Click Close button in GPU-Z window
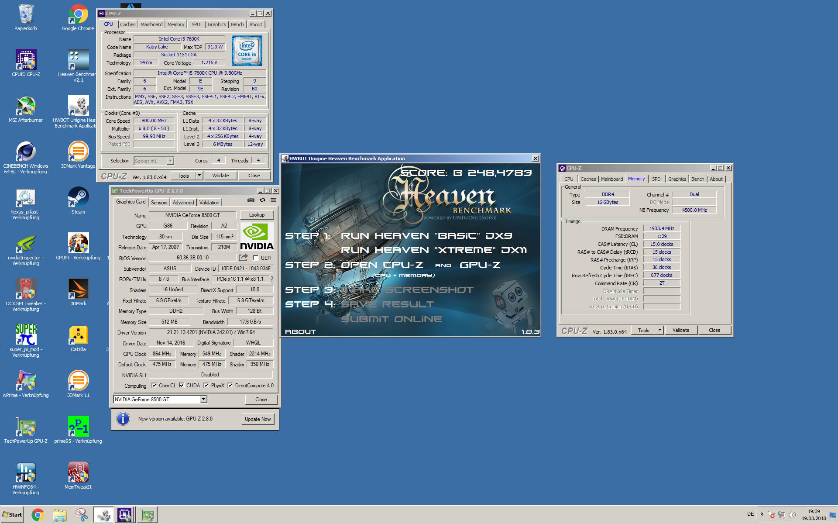 pos(261,399)
